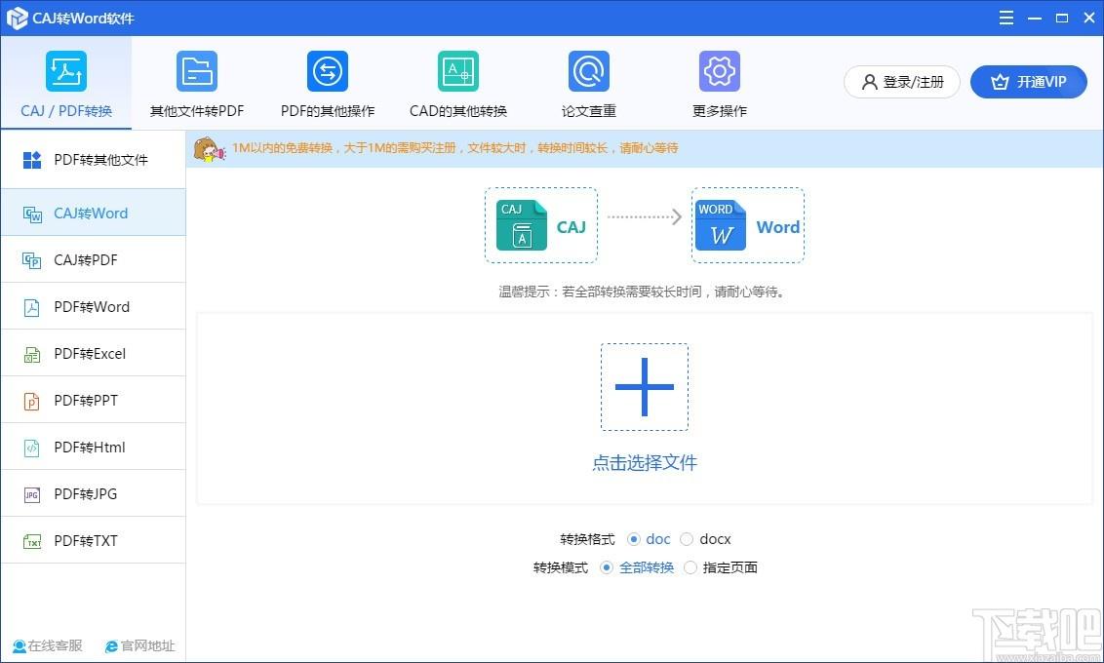Open 在线客服 link text
This screenshot has width=1104, height=663.
click(x=55, y=646)
